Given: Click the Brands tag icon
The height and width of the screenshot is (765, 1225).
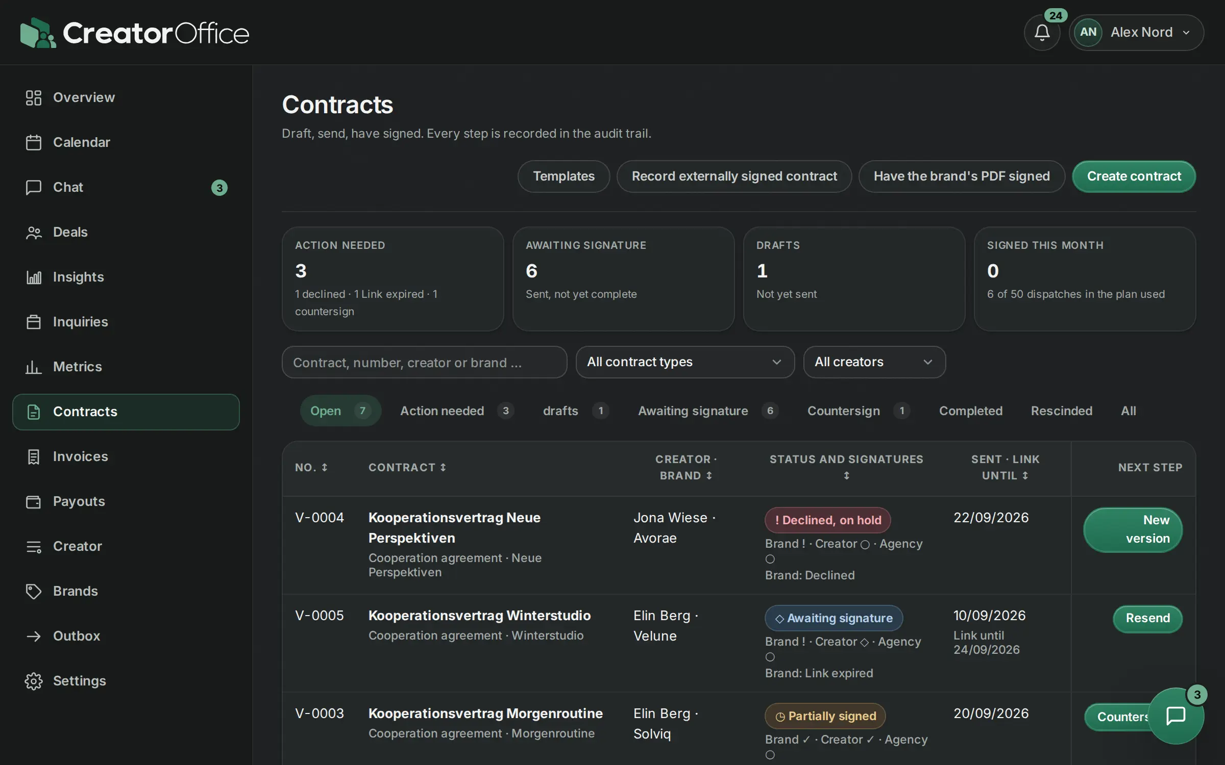Looking at the screenshot, I should pyautogui.click(x=34, y=591).
